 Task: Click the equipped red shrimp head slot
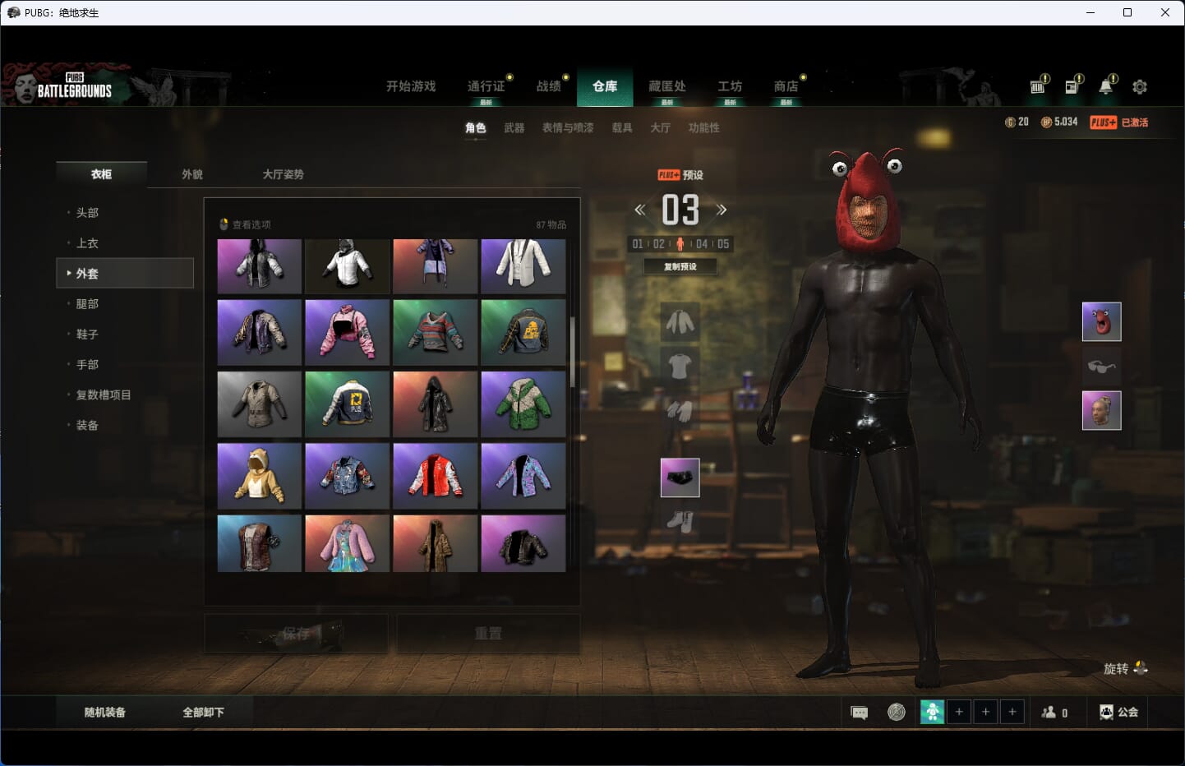1101,321
